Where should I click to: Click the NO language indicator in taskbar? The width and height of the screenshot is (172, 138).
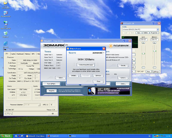(x=150, y=136)
